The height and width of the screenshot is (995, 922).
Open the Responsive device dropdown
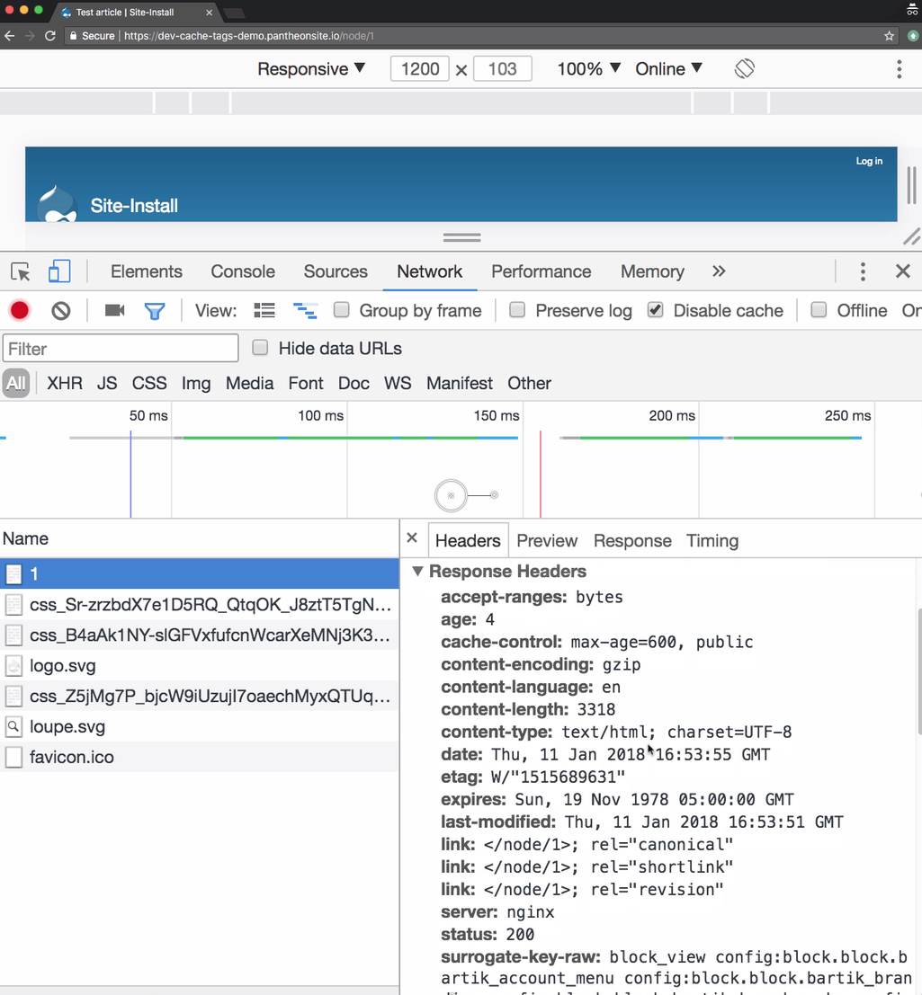click(x=310, y=68)
